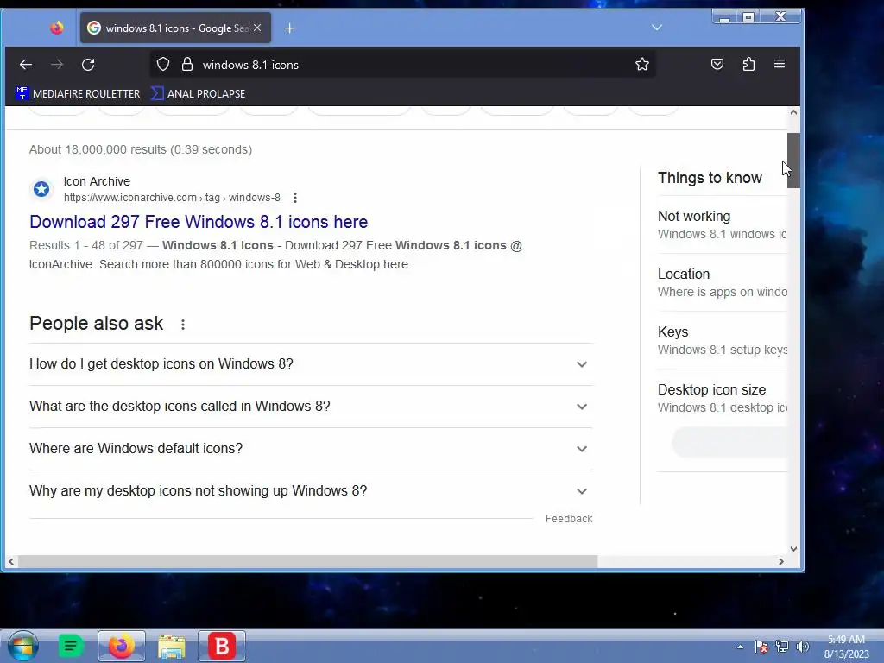
Task: Open more options for Icon Archive result
Action: pyautogui.click(x=295, y=198)
